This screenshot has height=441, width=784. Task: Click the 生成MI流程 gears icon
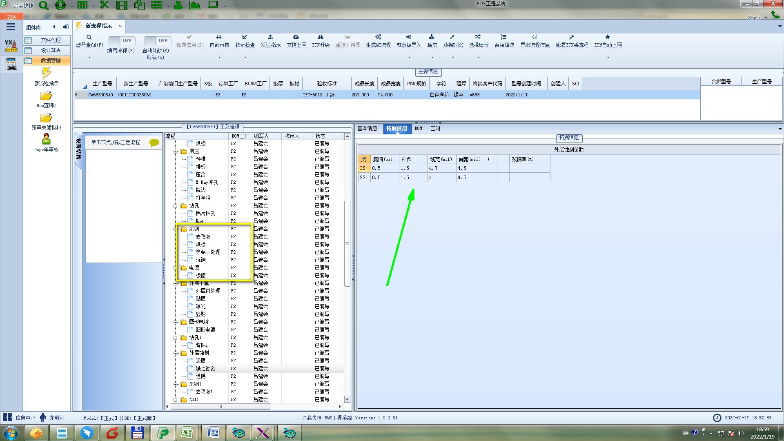coord(378,37)
